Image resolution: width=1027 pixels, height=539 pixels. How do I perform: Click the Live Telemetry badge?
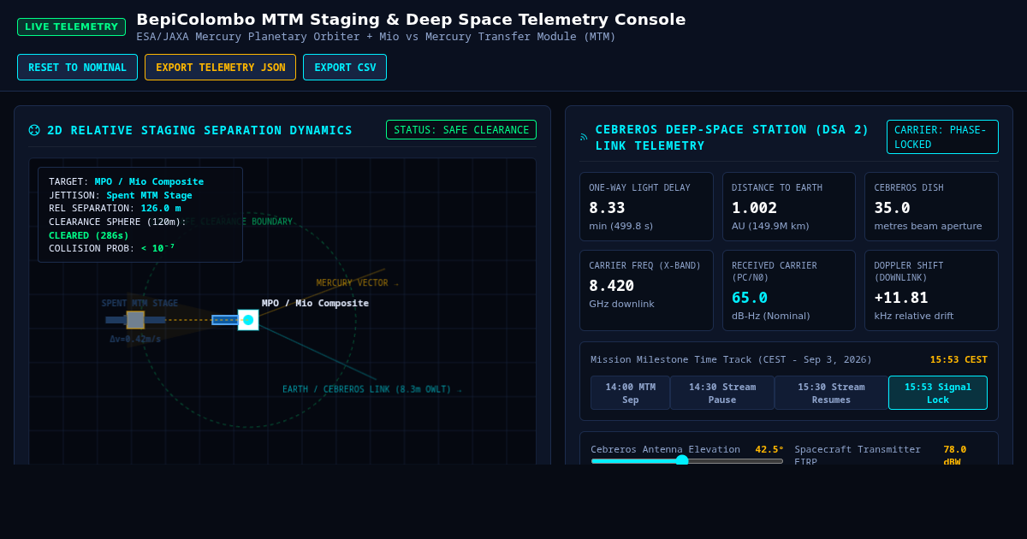(x=71, y=27)
